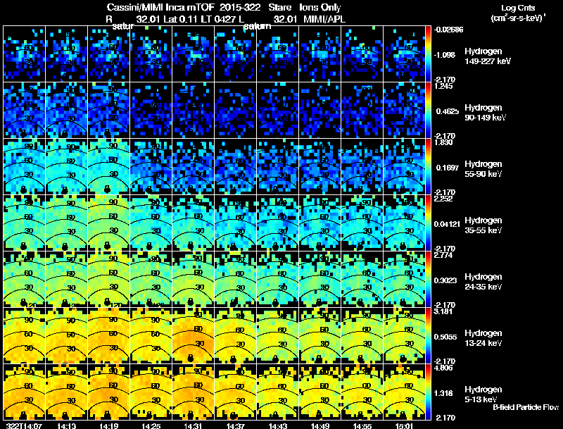Image resolution: width=563 pixels, height=429 pixels.
Task: Click the 14:13 time label
Action: 66,425
